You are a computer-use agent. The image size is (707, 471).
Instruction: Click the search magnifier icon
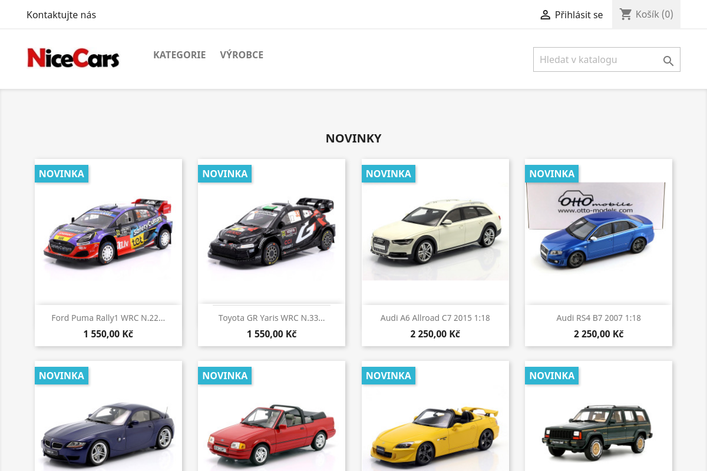(x=668, y=61)
